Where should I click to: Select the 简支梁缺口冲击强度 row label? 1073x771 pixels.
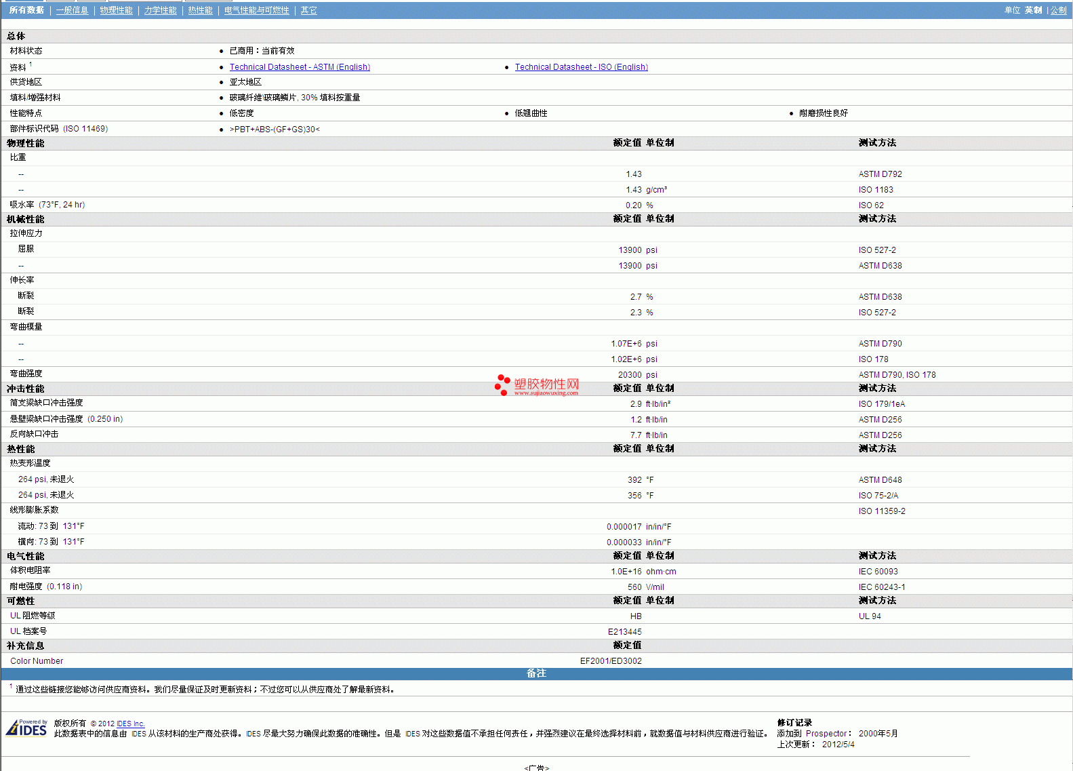(47, 403)
